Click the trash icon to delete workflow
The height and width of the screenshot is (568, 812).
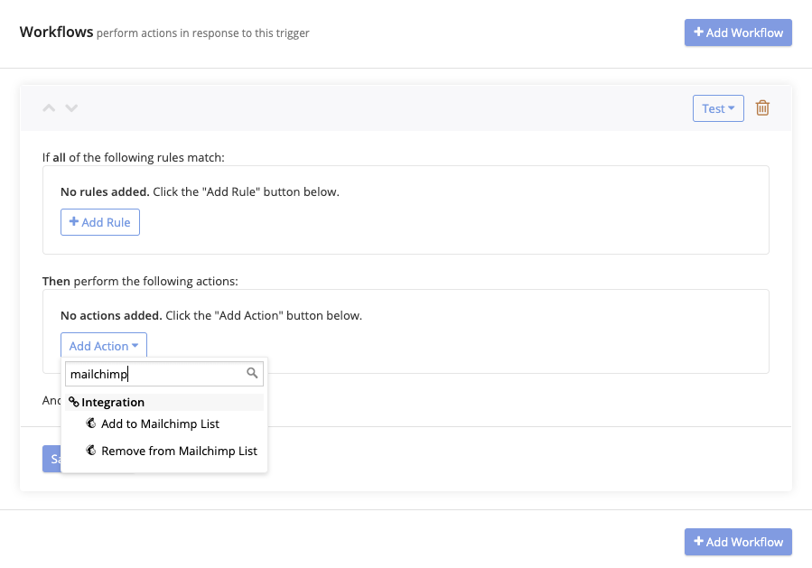click(762, 108)
